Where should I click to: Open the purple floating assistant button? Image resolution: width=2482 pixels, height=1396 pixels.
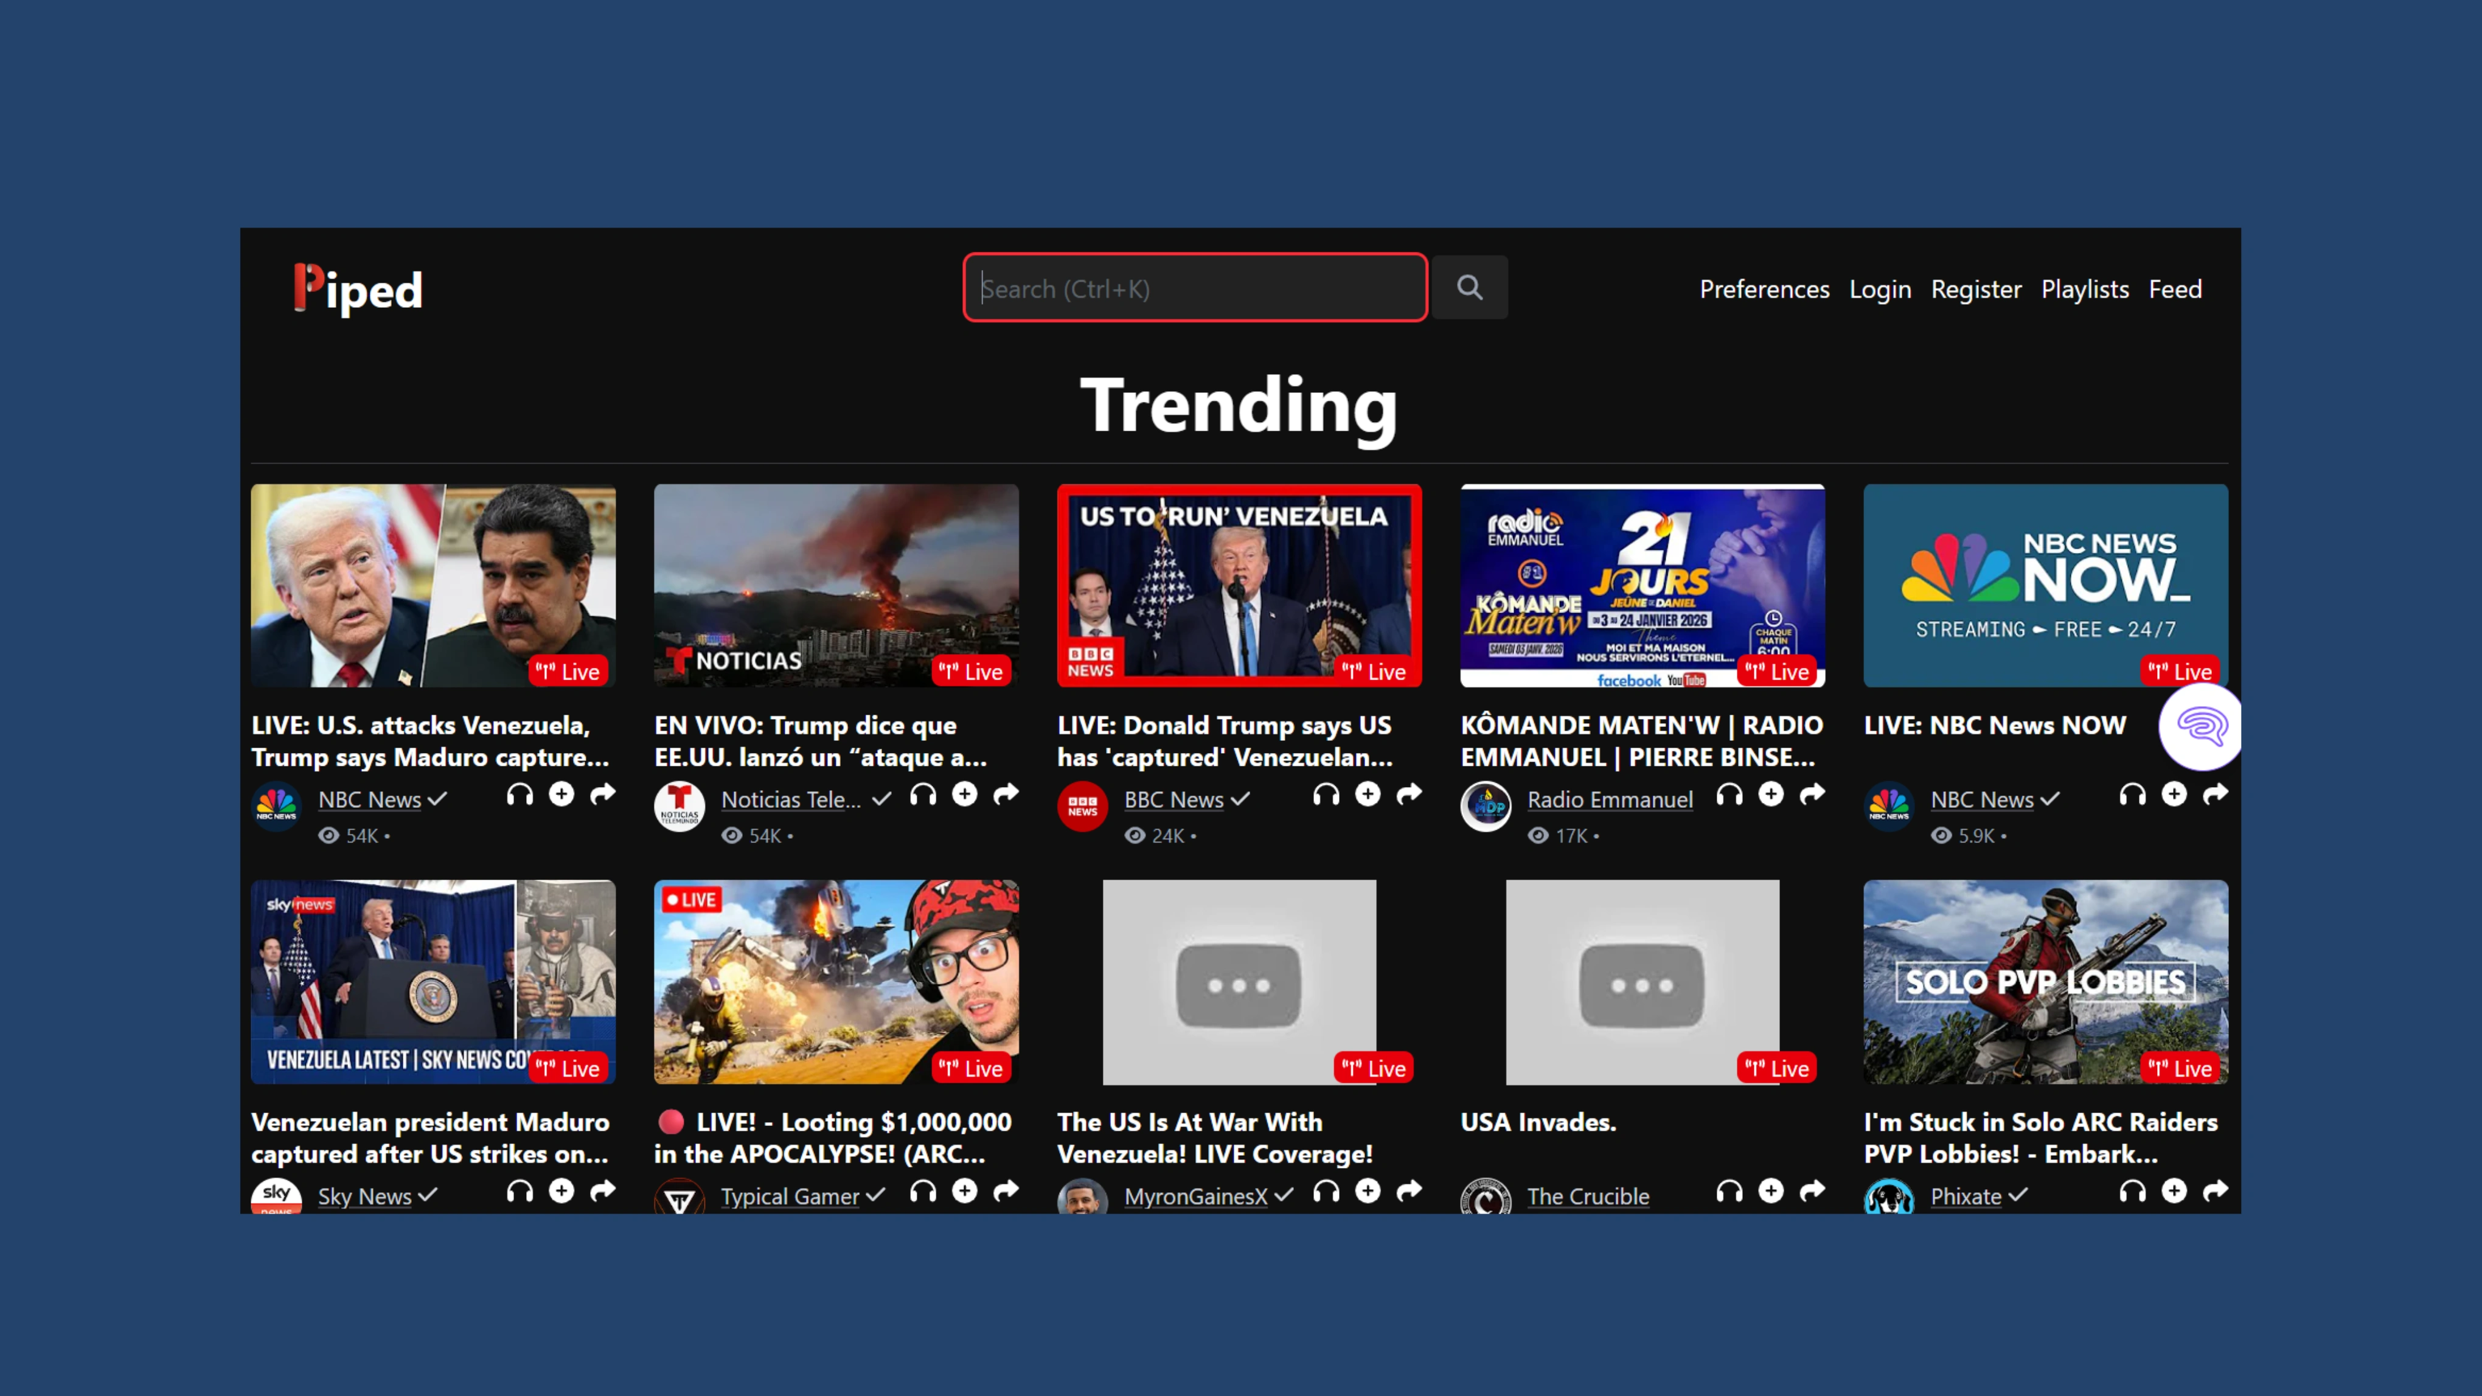[2202, 728]
